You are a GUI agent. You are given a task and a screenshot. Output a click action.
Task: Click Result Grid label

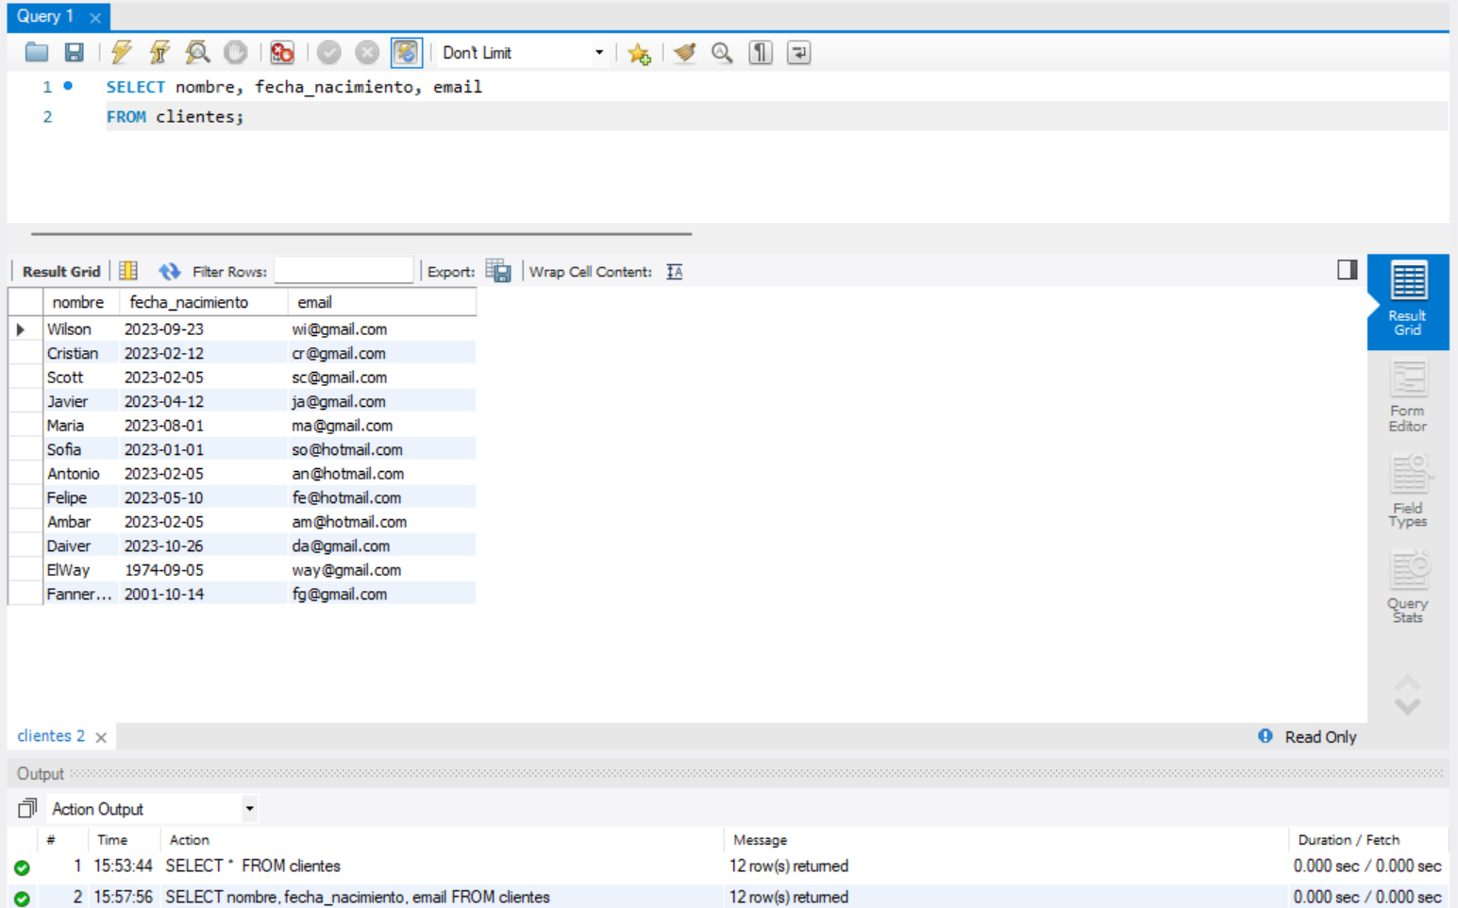(x=61, y=272)
